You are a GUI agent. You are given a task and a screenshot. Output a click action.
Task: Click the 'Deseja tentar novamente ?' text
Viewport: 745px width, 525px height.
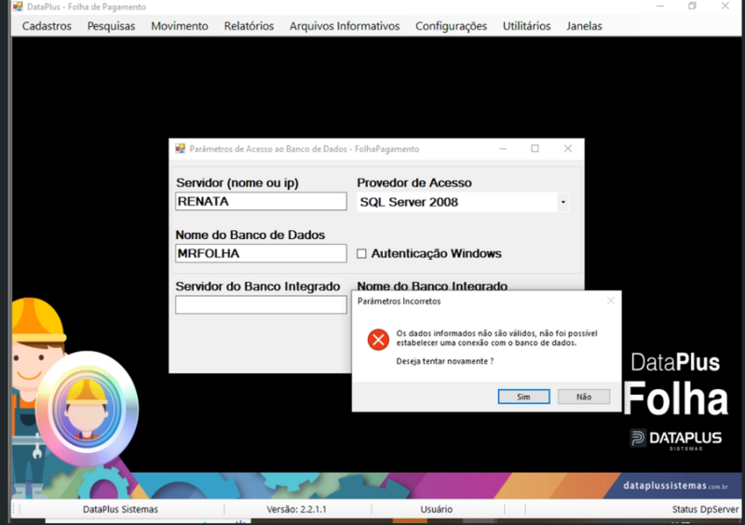pyautogui.click(x=445, y=361)
